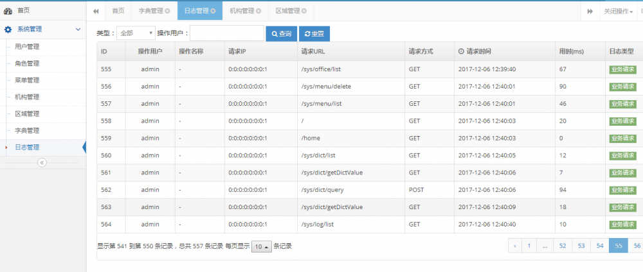Click the /sys/dict/query URL cell
Viewport: 643px width, 272px height.
click(350, 190)
